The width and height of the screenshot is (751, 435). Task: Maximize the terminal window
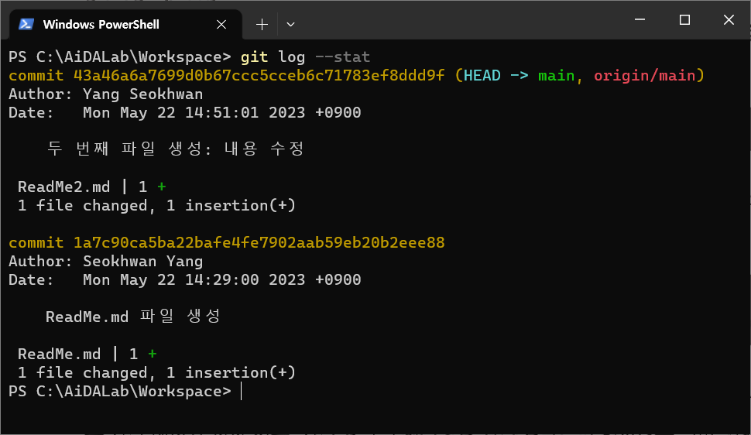[x=685, y=19]
